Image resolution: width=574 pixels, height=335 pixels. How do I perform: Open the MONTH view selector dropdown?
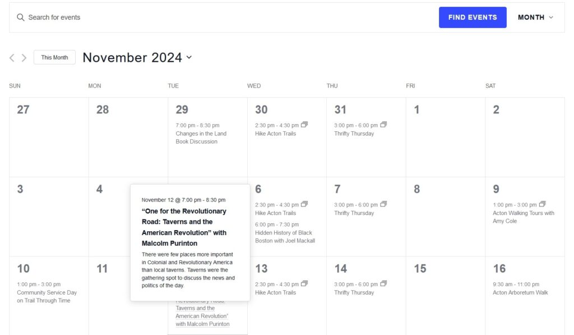point(534,17)
